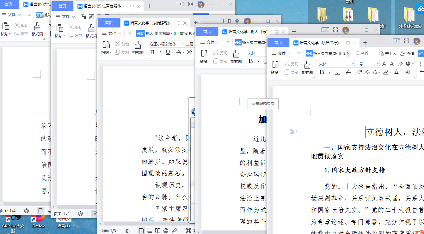Open web layout view in the 法治铸魂 status bar

click(166, 231)
